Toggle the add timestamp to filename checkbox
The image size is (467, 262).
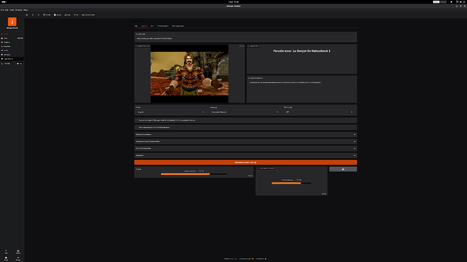(x=137, y=128)
